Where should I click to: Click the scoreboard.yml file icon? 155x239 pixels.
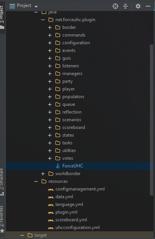pyautogui.click(x=51, y=221)
